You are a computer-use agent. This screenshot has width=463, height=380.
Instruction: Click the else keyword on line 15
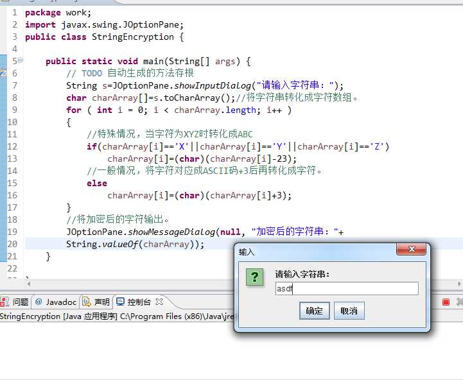(97, 184)
